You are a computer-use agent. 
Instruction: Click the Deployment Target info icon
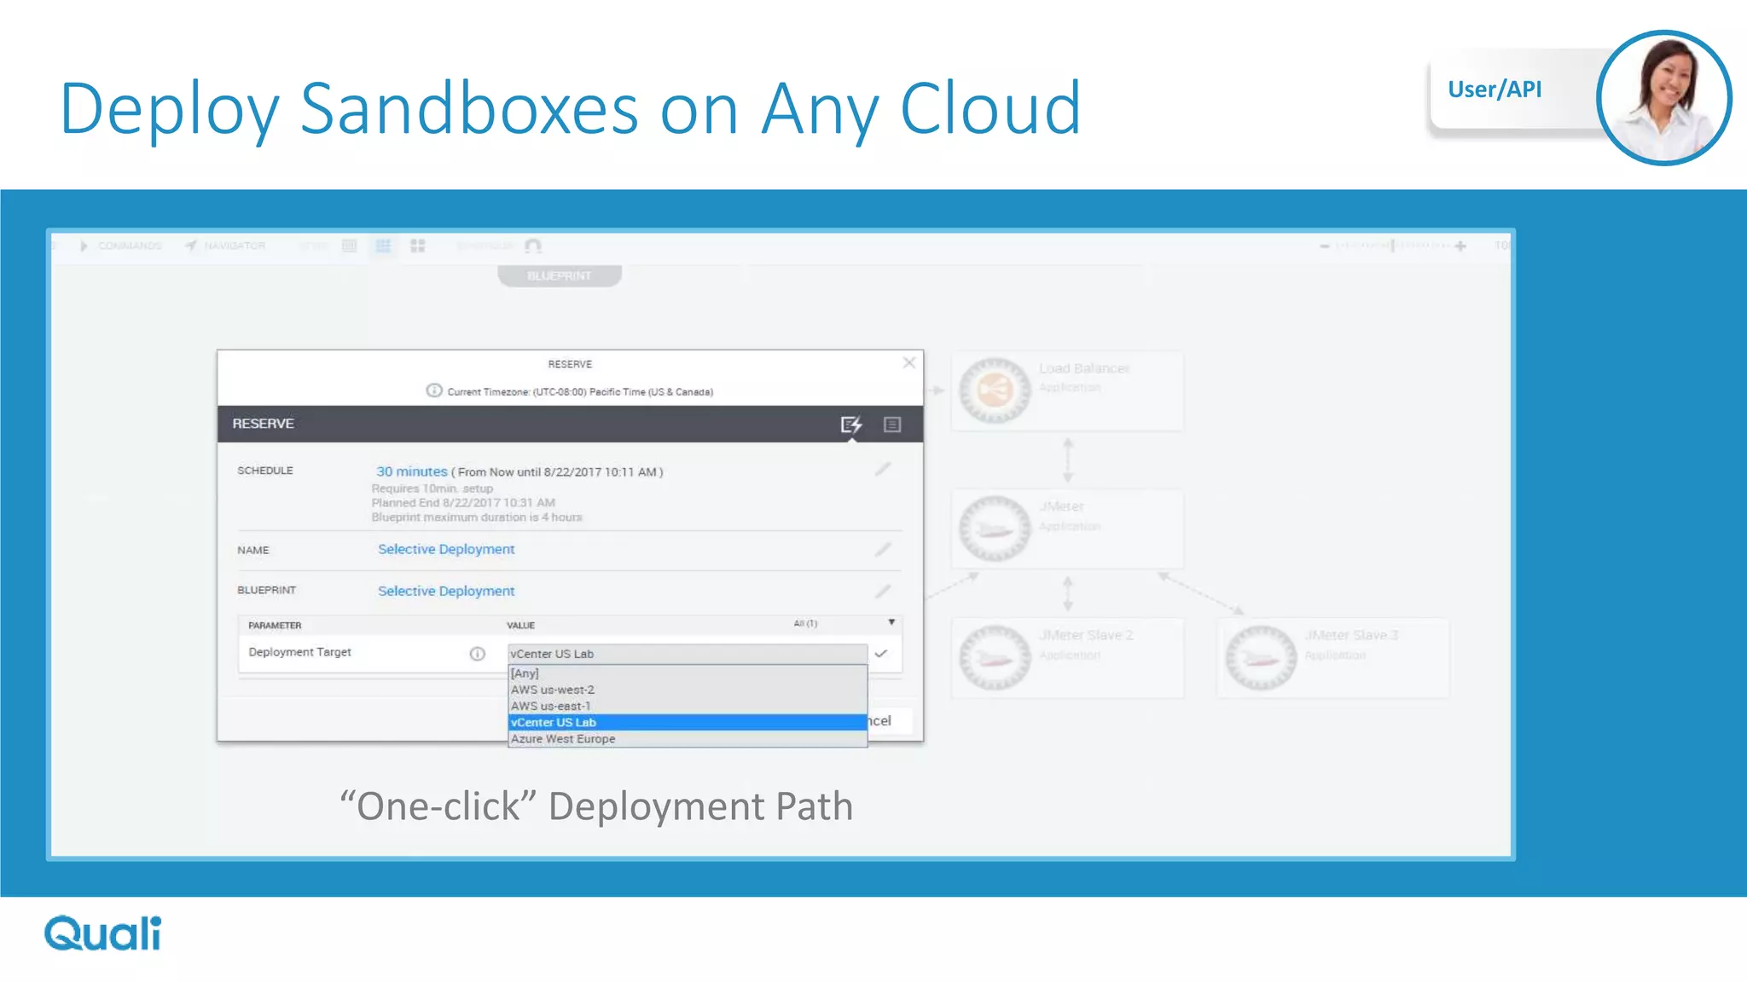(477, 654)
